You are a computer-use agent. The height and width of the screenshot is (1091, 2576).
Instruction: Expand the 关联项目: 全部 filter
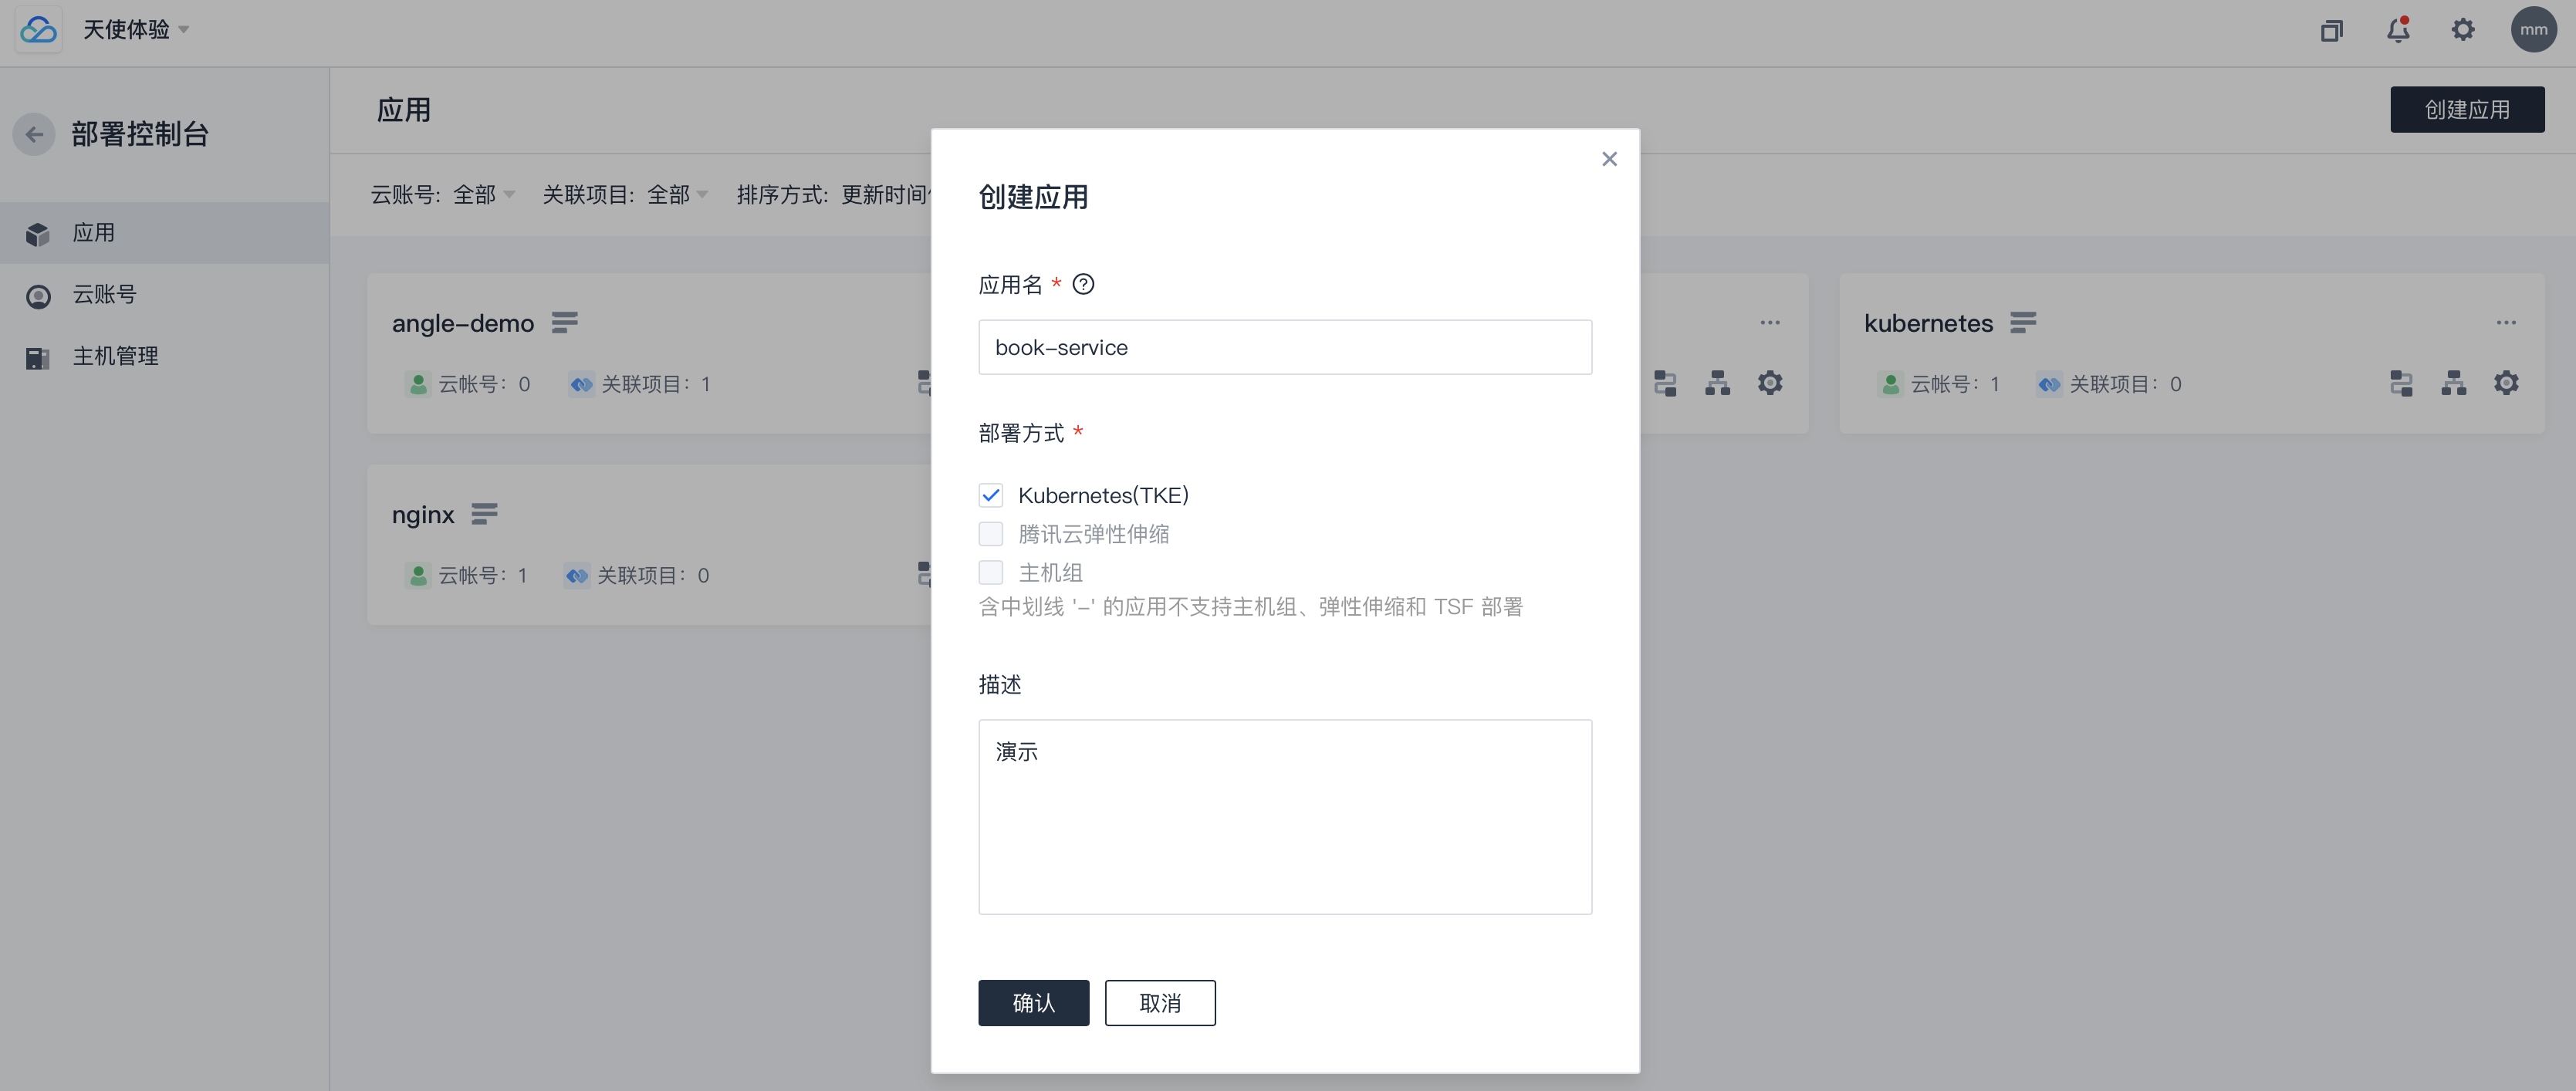click(x=625, y=194)
